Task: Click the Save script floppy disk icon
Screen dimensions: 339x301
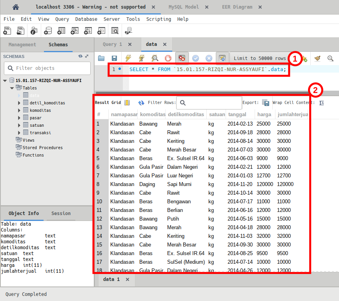Action: coord(114,58)
